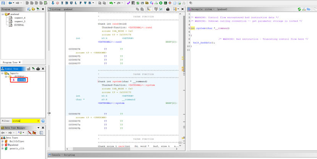Expand the BuiltInTypes node
Image resolution: width=317 pixels, height=159 pixels.
click(x=2, y=141)
